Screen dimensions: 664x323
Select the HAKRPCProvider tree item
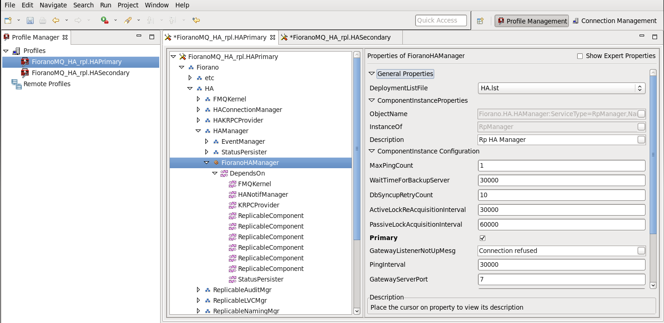pyautogui.click(x=238, y=120)
